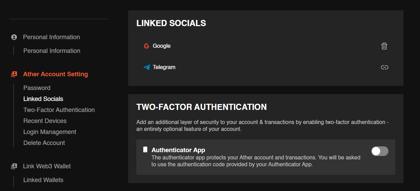The height and width of the screenshot is (191, 420).
Task: Collapse the Personal Information section header
Action: tap(52, 37)
